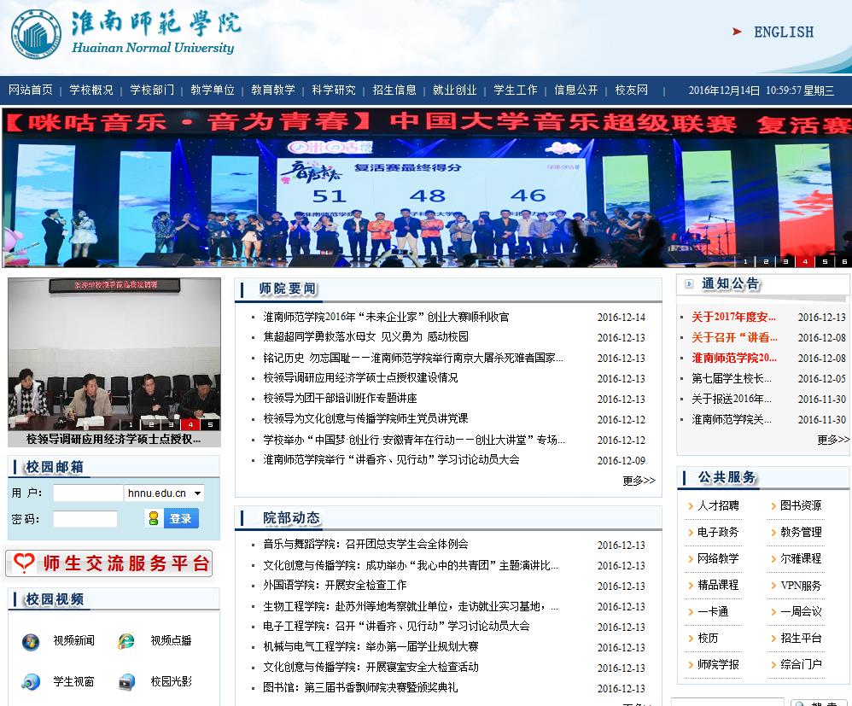This screenshot has width=852, height=706.
Task: Open the 师生交流服务平台 banner
Action: click(x=108, y=563)
